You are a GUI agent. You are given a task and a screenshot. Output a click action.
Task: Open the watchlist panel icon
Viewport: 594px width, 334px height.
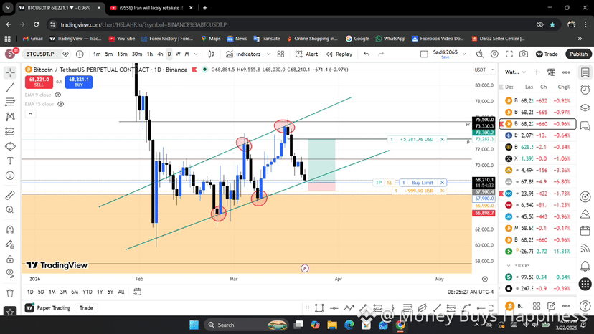[x=585, y=72]
